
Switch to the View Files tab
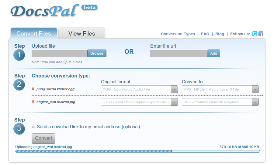(x=82, y=33)
